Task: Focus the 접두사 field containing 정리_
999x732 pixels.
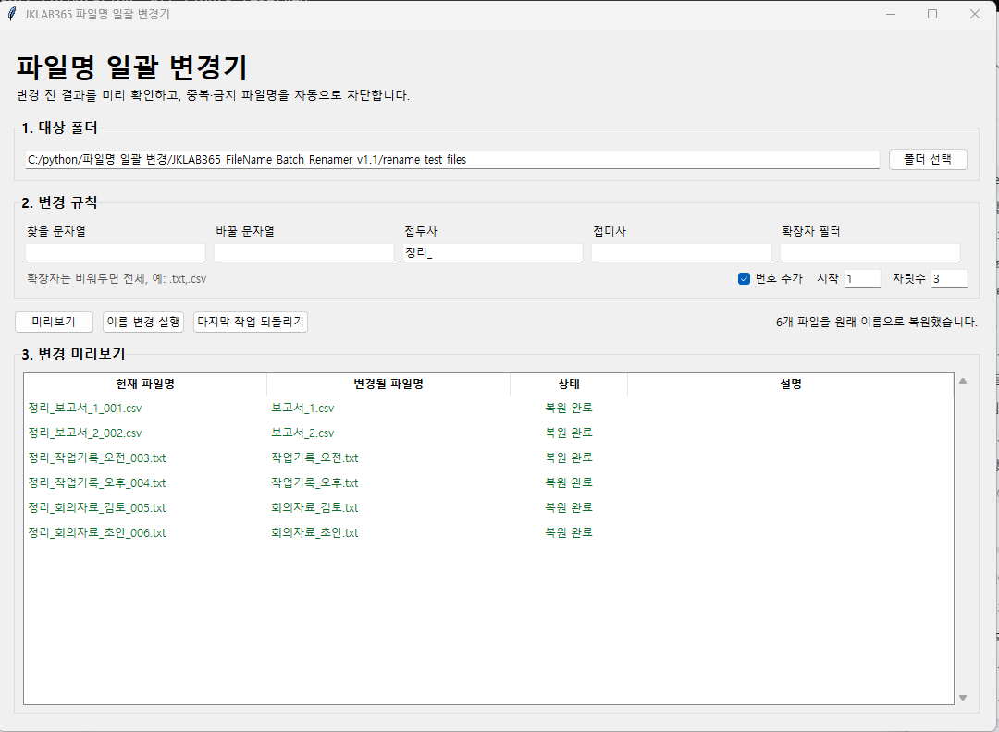Action: pos(492,252)
